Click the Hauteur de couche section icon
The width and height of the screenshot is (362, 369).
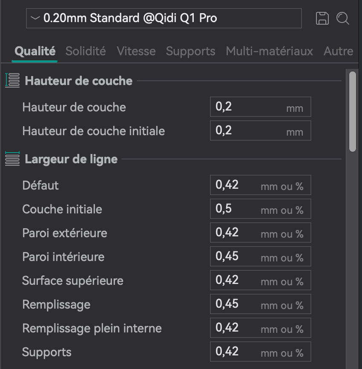click(x=12, y=80)
